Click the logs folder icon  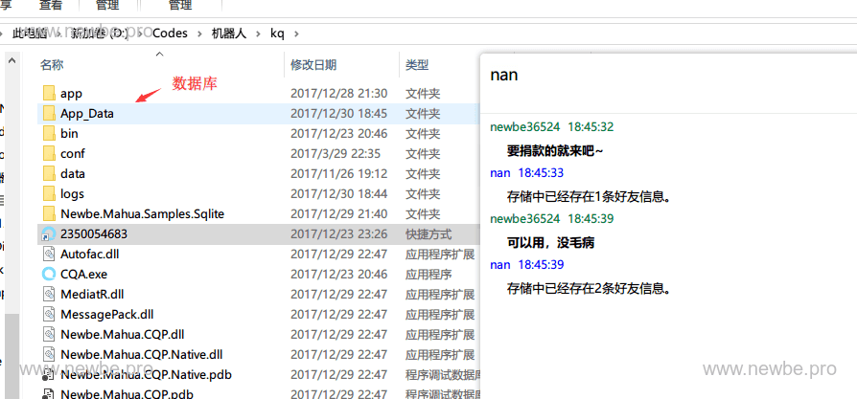(x=49, y=194)
